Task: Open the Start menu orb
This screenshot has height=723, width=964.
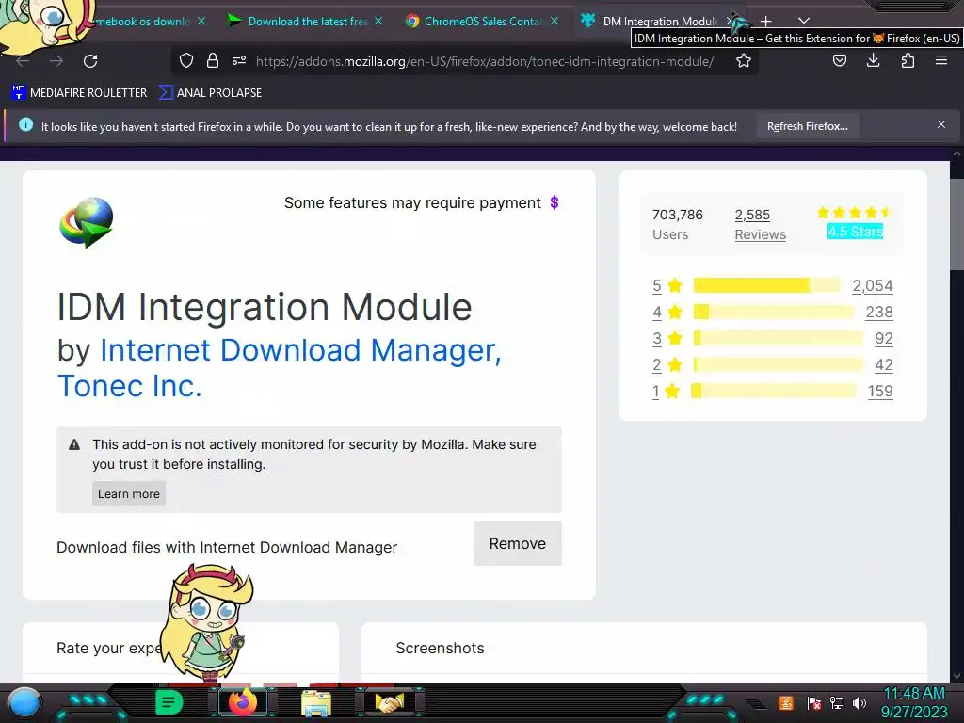Action: tap(24, 702)
